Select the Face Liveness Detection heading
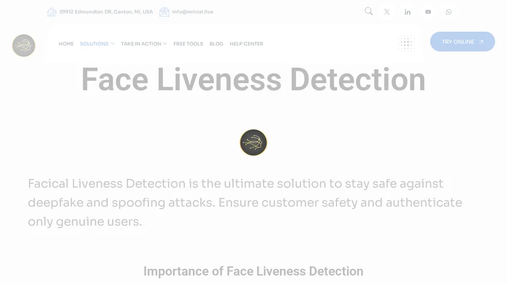This screenshot has height=285, width=507. click(x=253, y=79)
